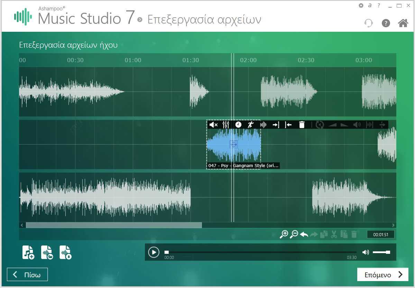
Task: Click the greyed trash icon below timeline
Action: click(354, 234)
